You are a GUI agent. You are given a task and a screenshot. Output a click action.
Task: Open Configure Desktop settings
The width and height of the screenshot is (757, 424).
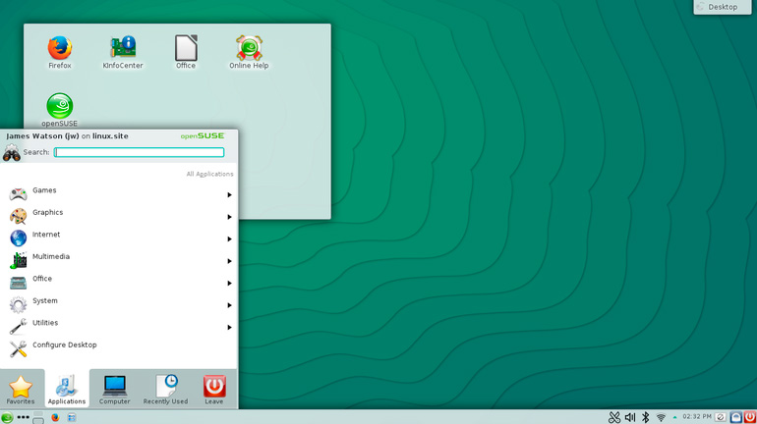coord(65,345)
